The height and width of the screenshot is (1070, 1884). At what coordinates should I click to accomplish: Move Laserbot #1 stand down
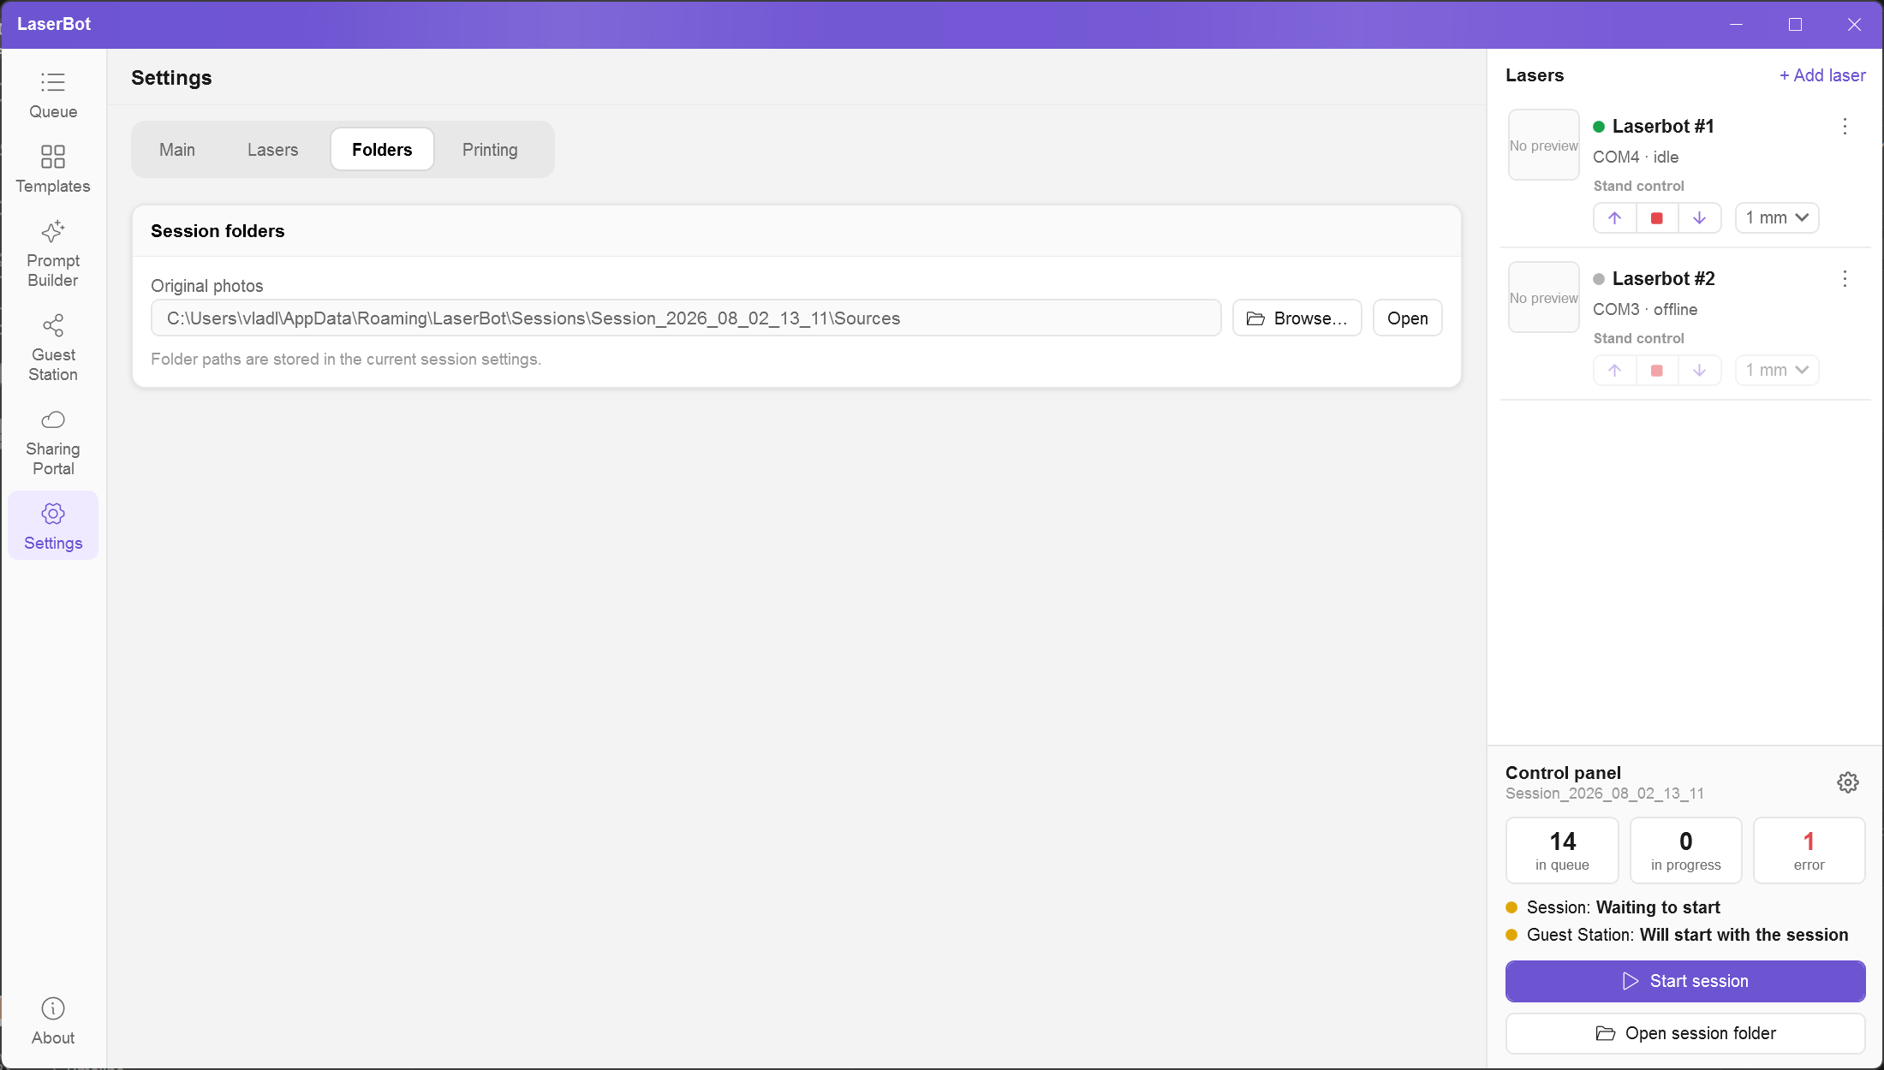coord(1700,218)
